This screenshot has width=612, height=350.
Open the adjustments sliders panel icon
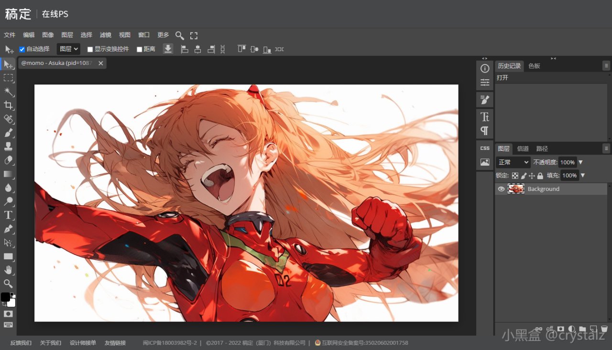(485, 82)
